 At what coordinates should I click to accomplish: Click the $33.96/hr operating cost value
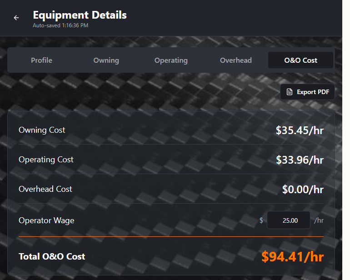300,160
